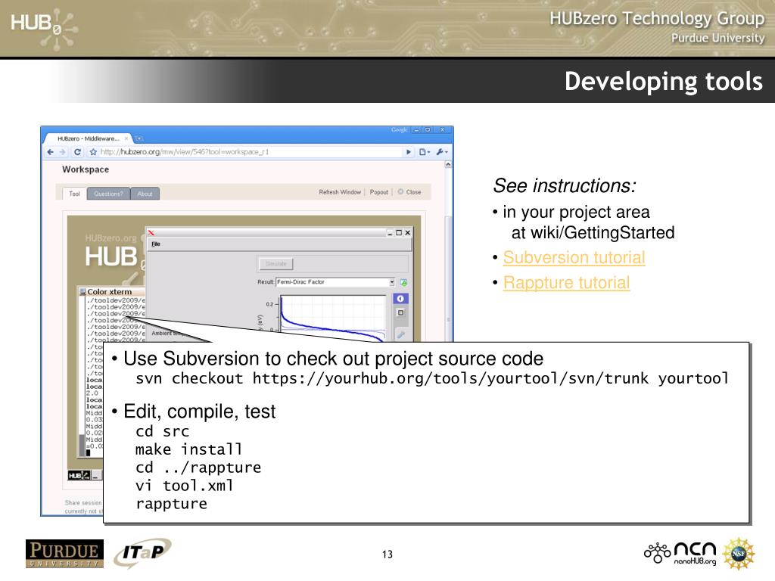The image size is (775, 581).
Task: Click the greyed Simulate button
Action: click(275, 264)
